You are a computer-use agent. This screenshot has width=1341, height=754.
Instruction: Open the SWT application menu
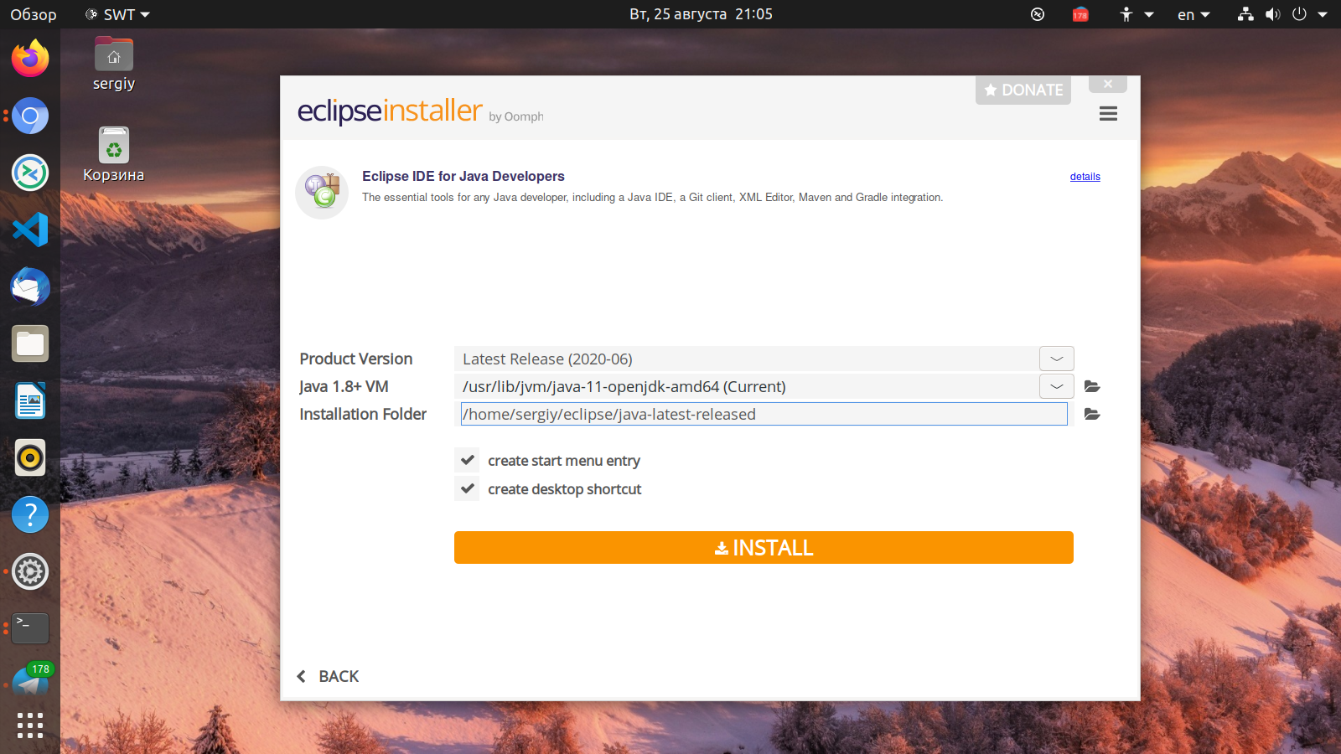pyautogui.click(x=118, y=14)
